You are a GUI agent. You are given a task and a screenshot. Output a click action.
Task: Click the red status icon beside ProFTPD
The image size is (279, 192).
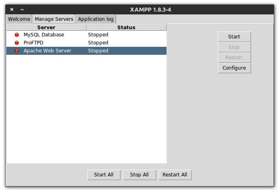click(17, 43)
